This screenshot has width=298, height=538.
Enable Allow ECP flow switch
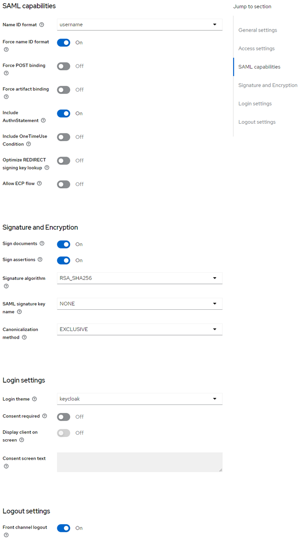tap(64, 184)
